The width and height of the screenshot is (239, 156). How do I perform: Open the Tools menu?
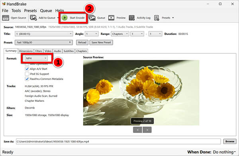(x=16, y=11)
